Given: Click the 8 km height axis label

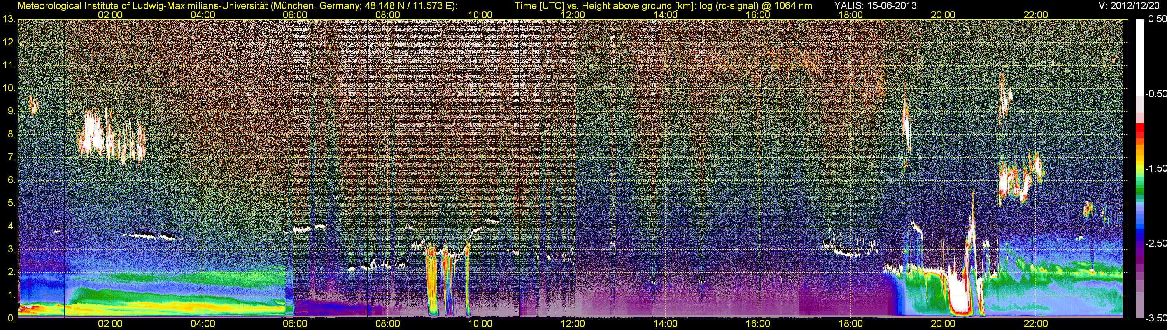Looking at the screenshot, I should pos(11,134).
